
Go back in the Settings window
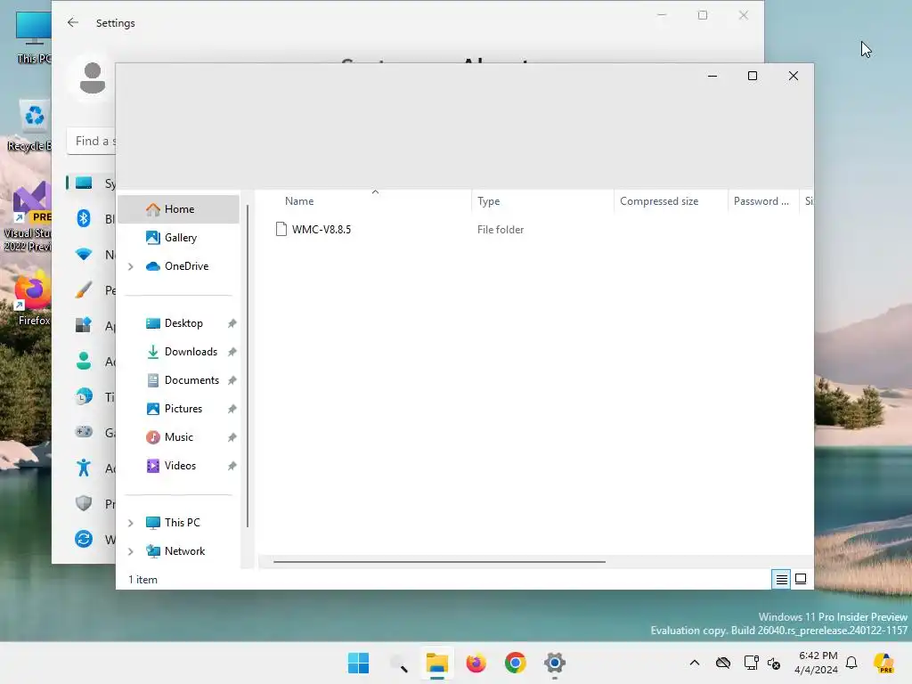pyautogui.click(x=73, y=22)
